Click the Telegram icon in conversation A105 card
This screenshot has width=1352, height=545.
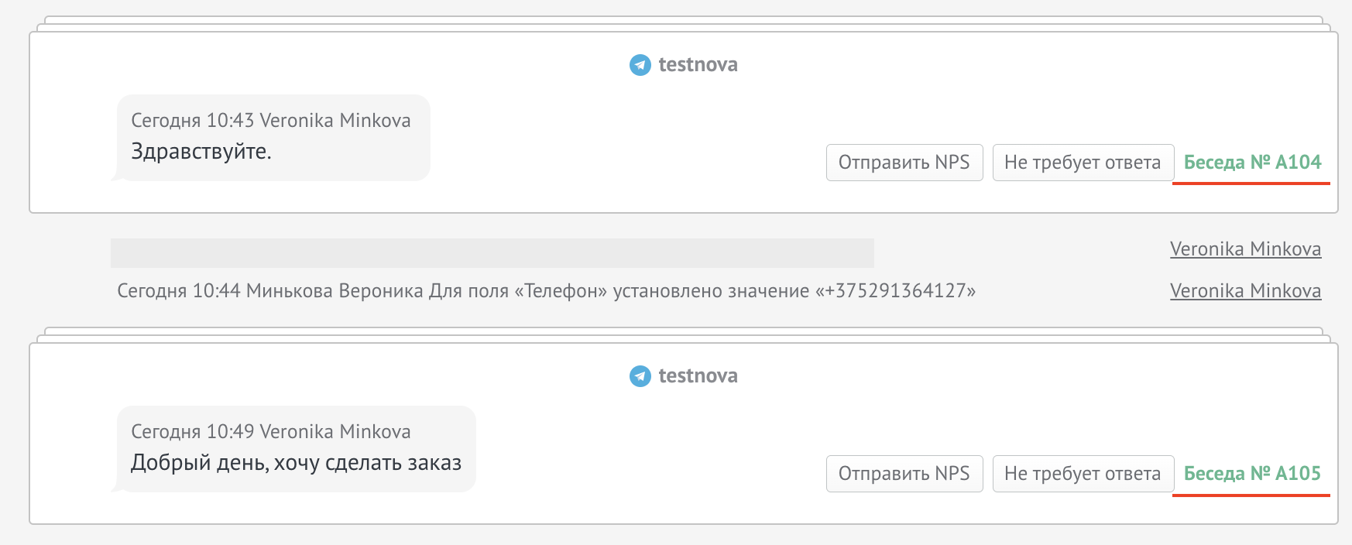[x=640, y=376]
